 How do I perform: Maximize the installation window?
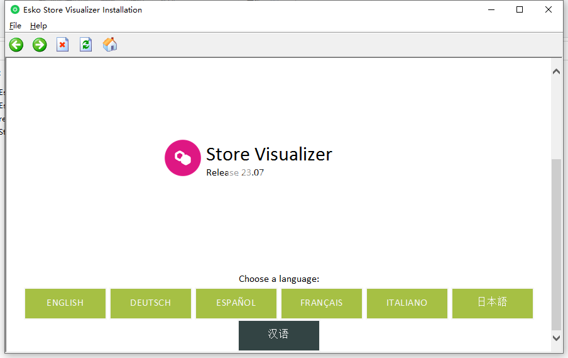point(520,10)
